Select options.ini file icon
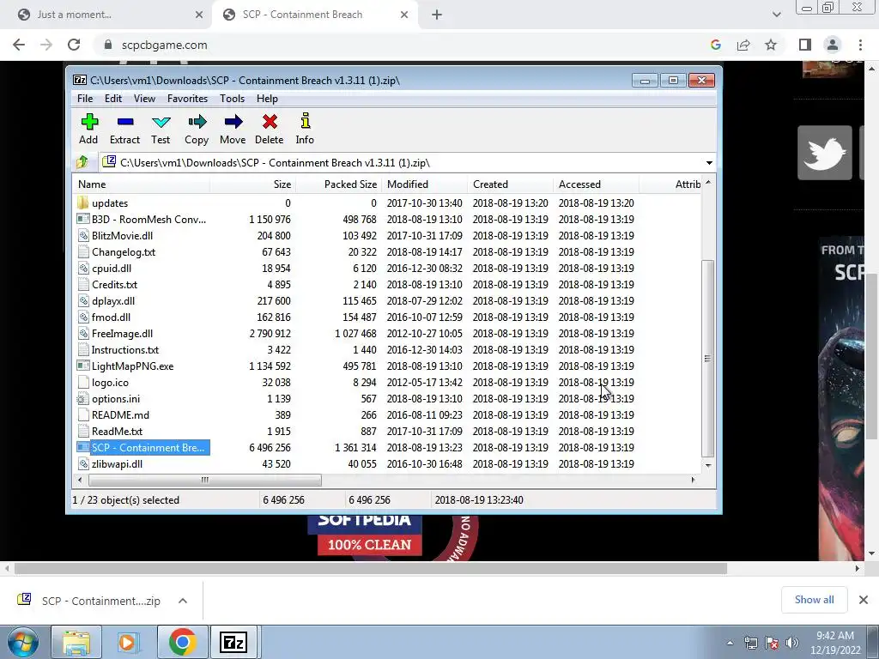The height and width of the screenshot is (659, 879). coord(83,398)
